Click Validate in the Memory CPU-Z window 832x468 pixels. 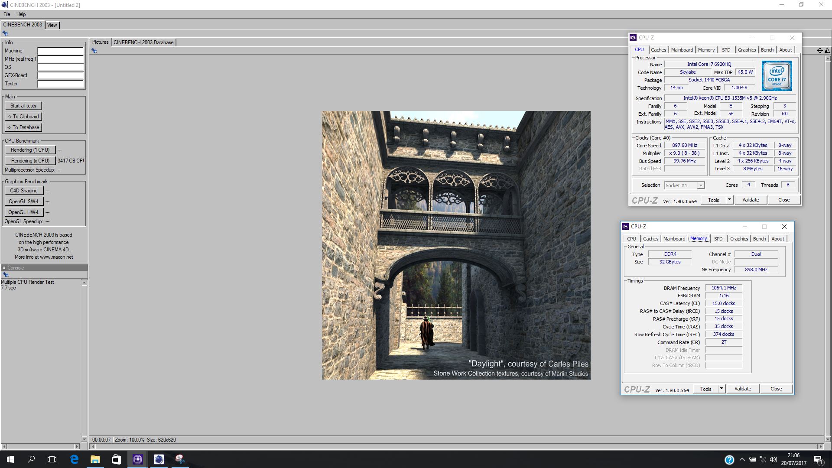click(743, 389)
